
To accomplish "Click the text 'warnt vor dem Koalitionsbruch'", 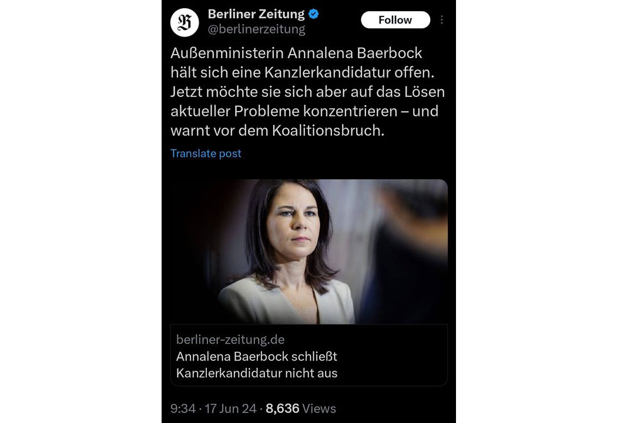I will pyautogui.click(x=277, y=130).
